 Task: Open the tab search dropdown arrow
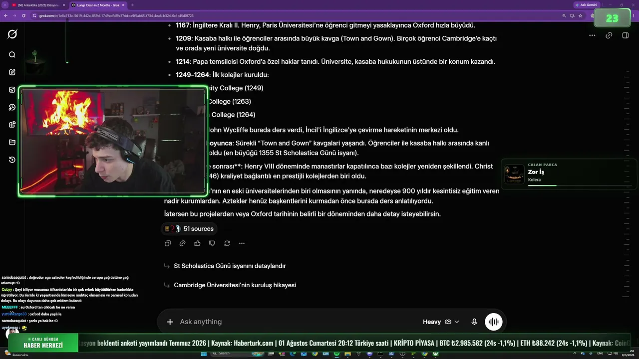(4, 5)
